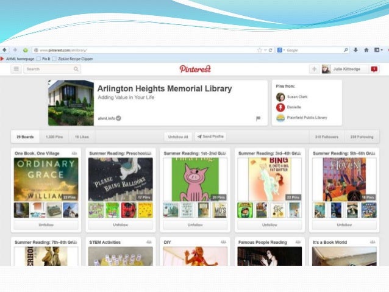Open Julie Kittredge profile menu
Viewport: 389px width, 292px height.
[343, 69]
